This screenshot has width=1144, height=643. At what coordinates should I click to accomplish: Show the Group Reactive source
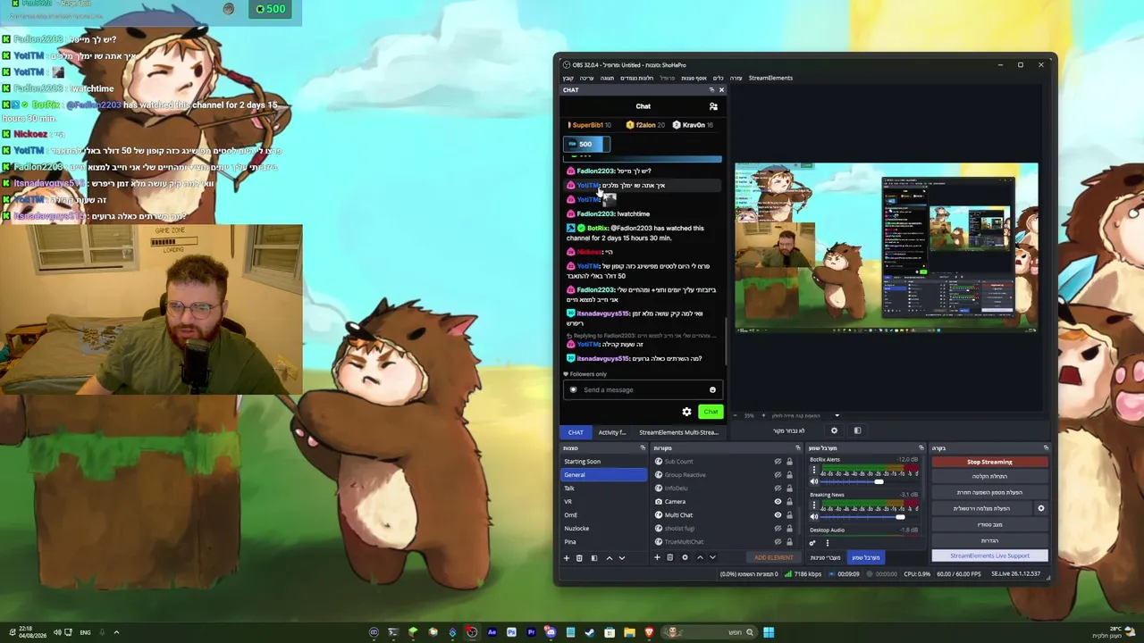click(778, 475)
